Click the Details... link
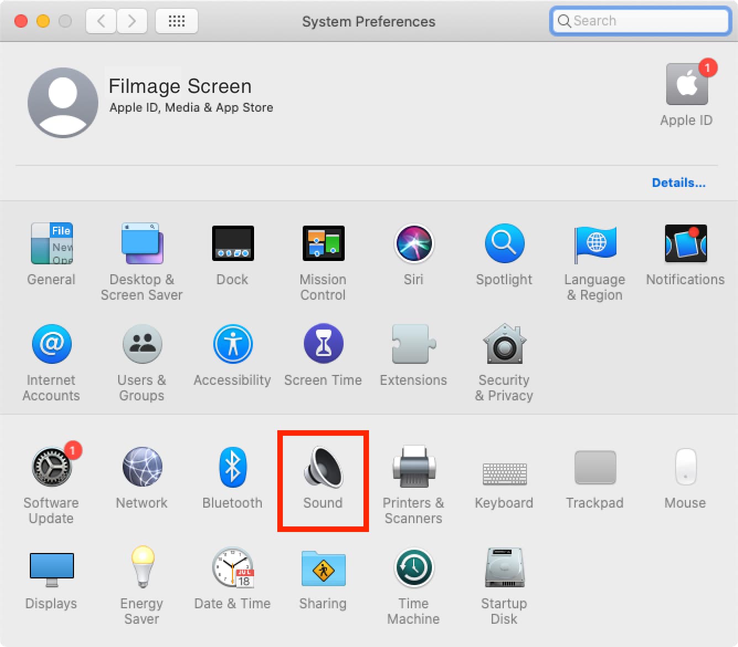 [678, 183]
